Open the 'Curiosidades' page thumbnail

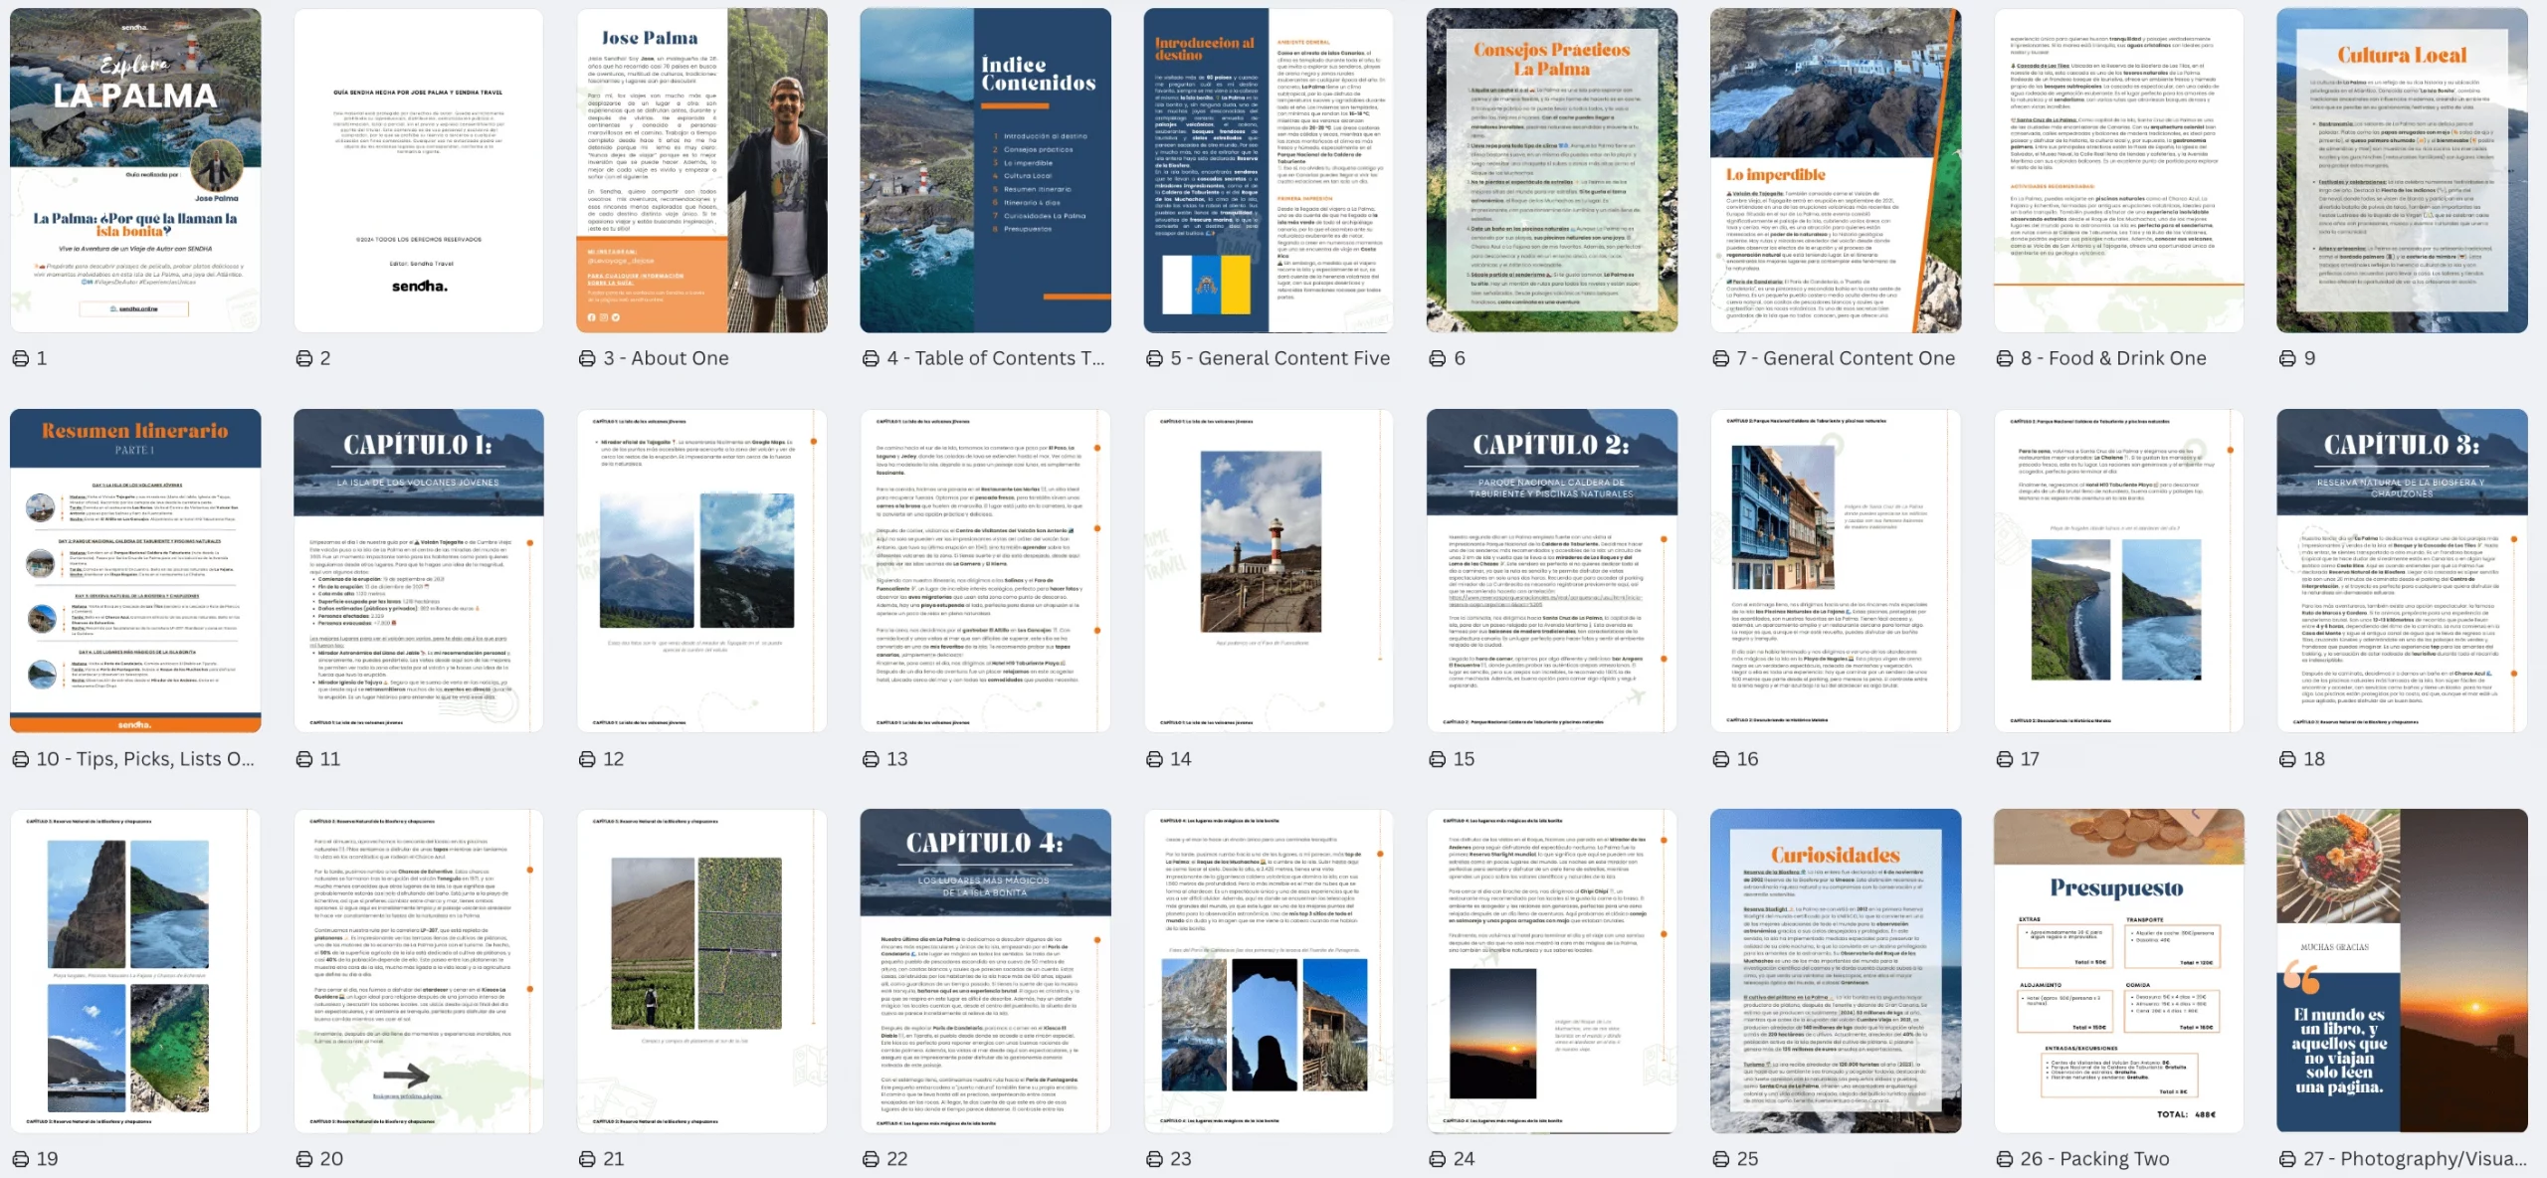[1835, 970]
